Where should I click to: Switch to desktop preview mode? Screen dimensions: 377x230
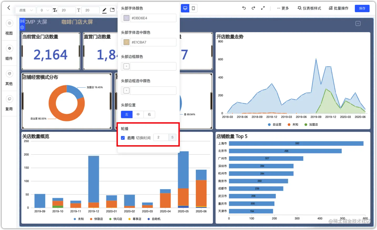(185, 8)
